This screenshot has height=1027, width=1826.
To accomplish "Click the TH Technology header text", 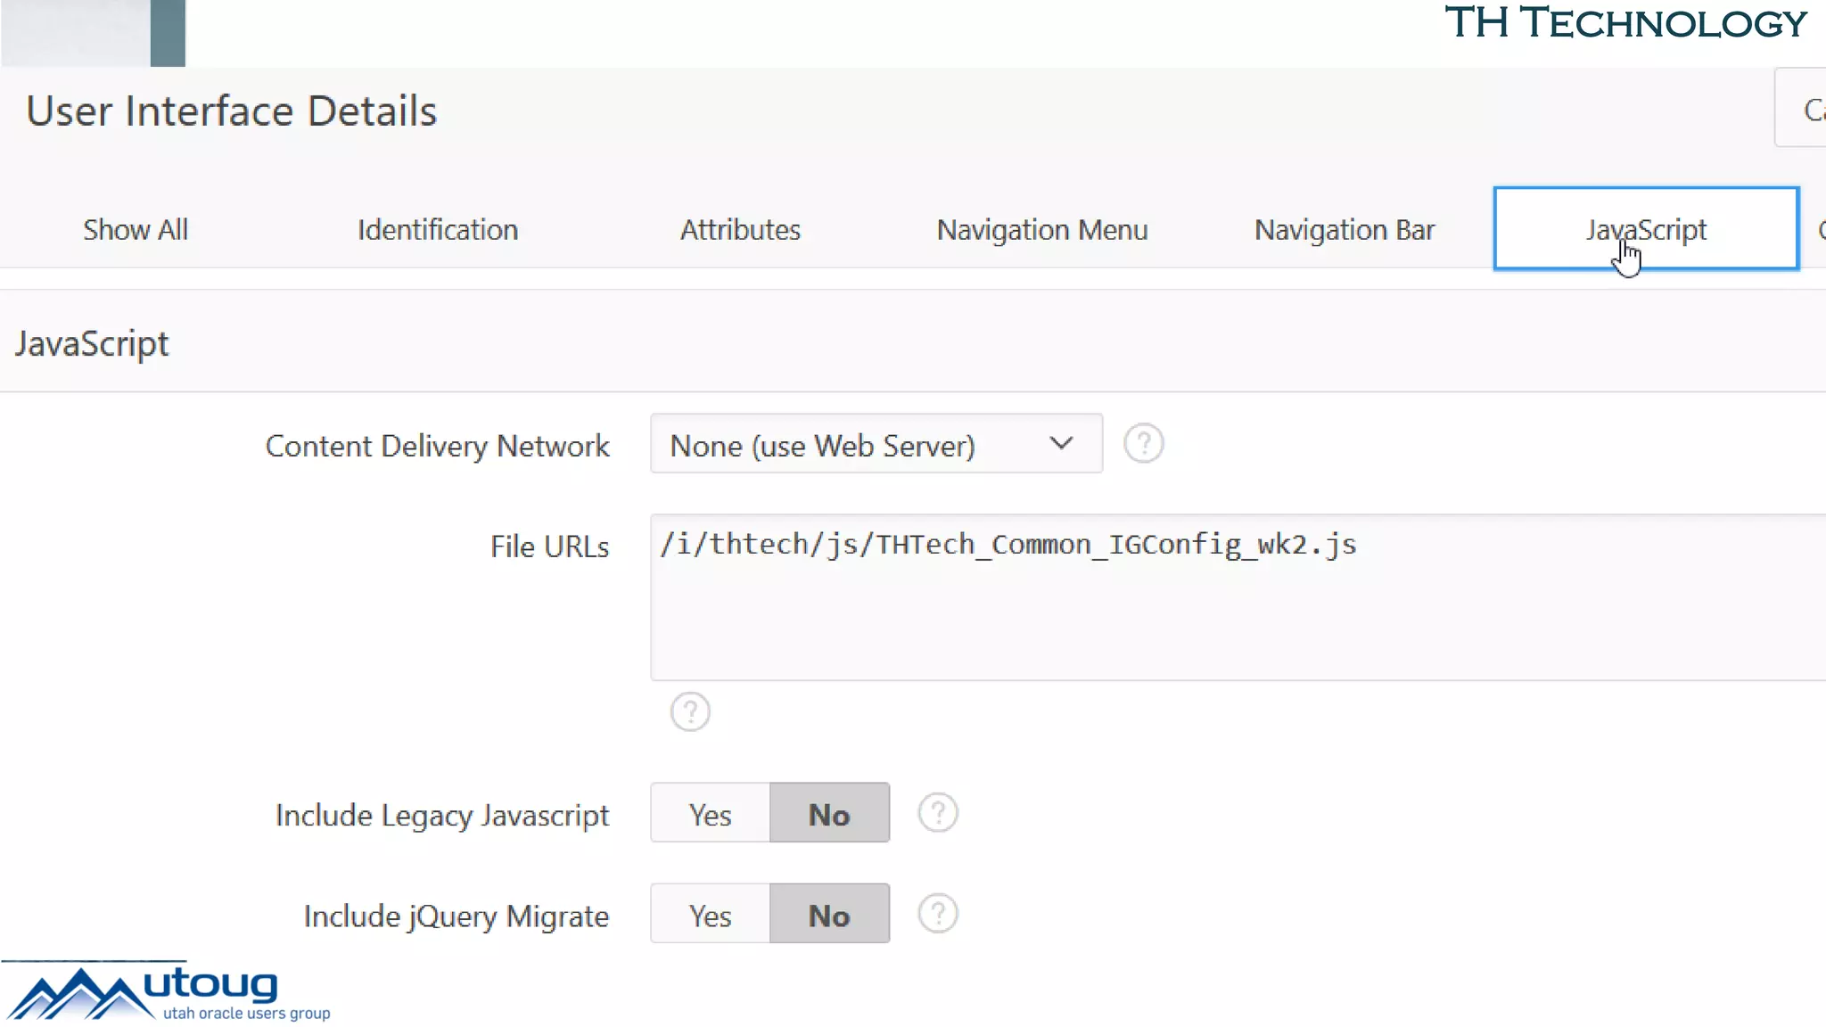I will pyautogui.click(x=1624, y=23).
